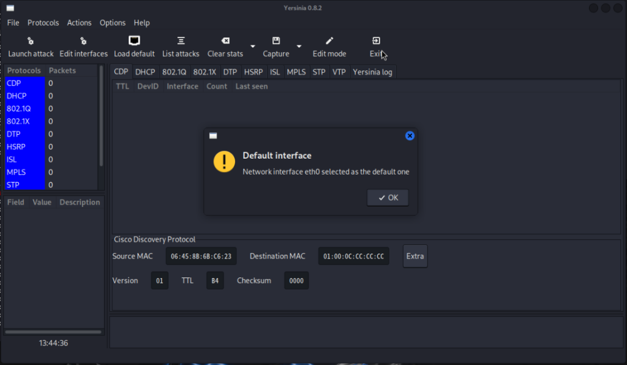Click the Source MAC field
The height and width of the screenshot is (365, 627).
tap(201, 256)
